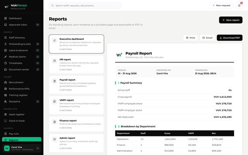This screenshot has width=248, height=155.
Task: Open Pay runs in sidebar
Action: 22,134
